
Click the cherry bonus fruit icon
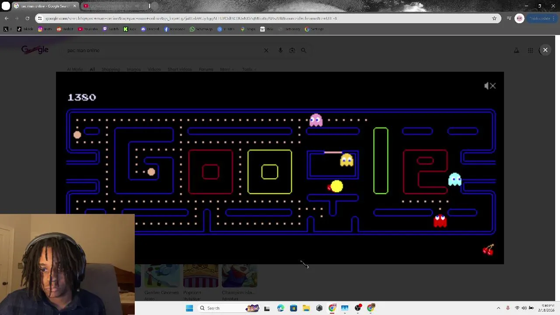click(488, 250)
